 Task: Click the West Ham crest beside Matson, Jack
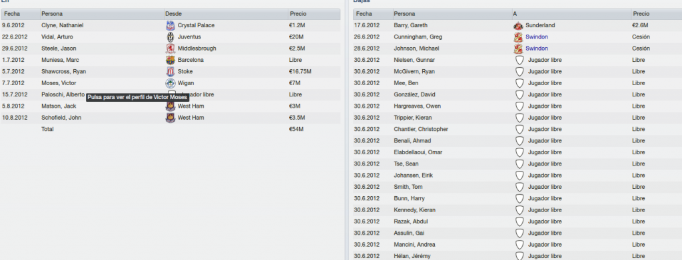click(x=170, y=106)
